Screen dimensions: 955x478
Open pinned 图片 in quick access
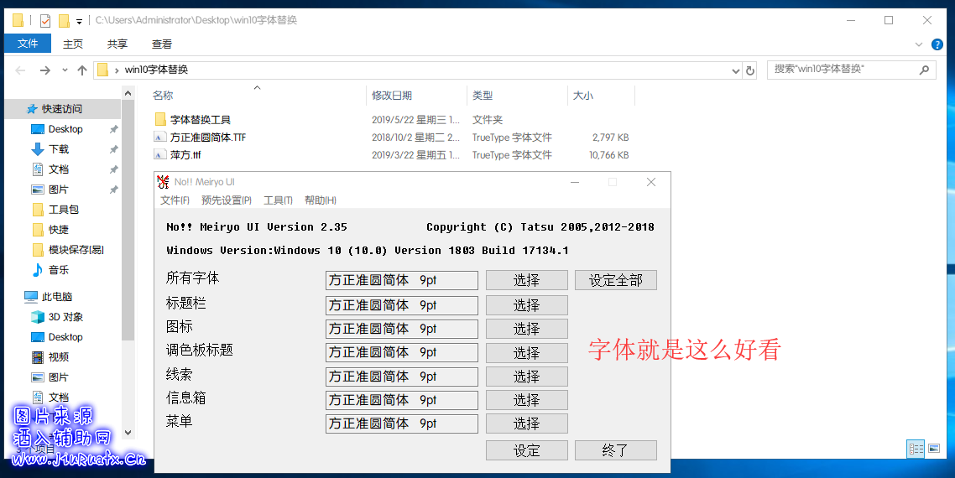[59, 190]
